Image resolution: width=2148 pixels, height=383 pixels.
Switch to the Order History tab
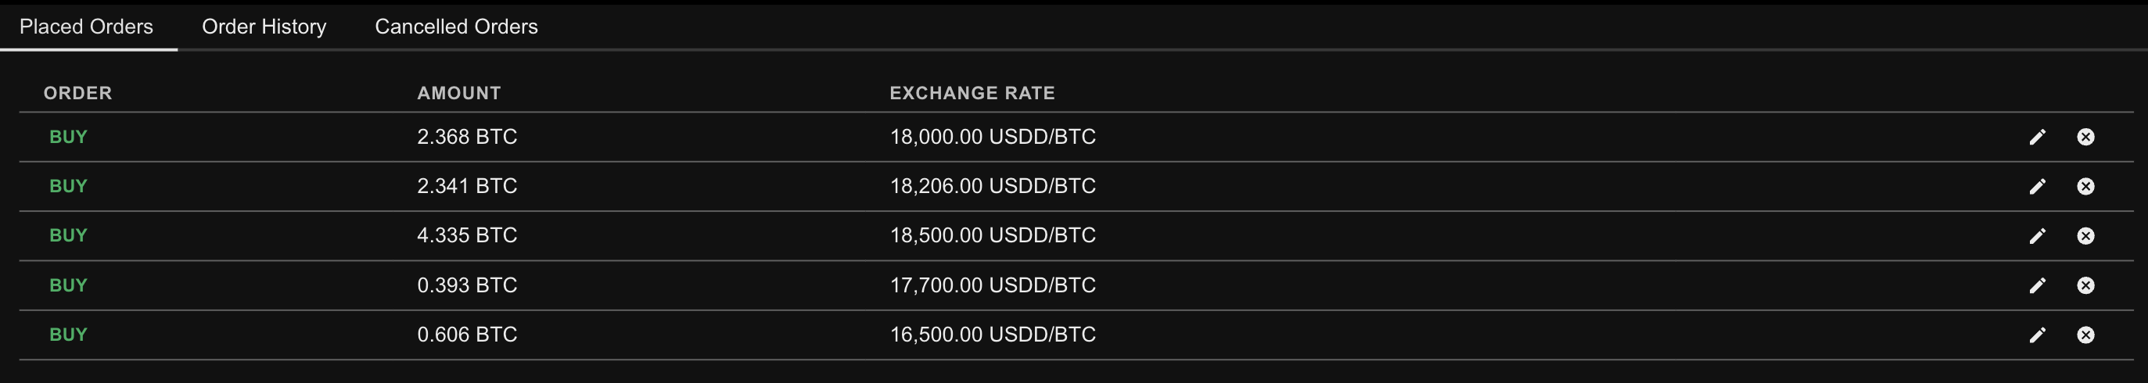point(264,27)
